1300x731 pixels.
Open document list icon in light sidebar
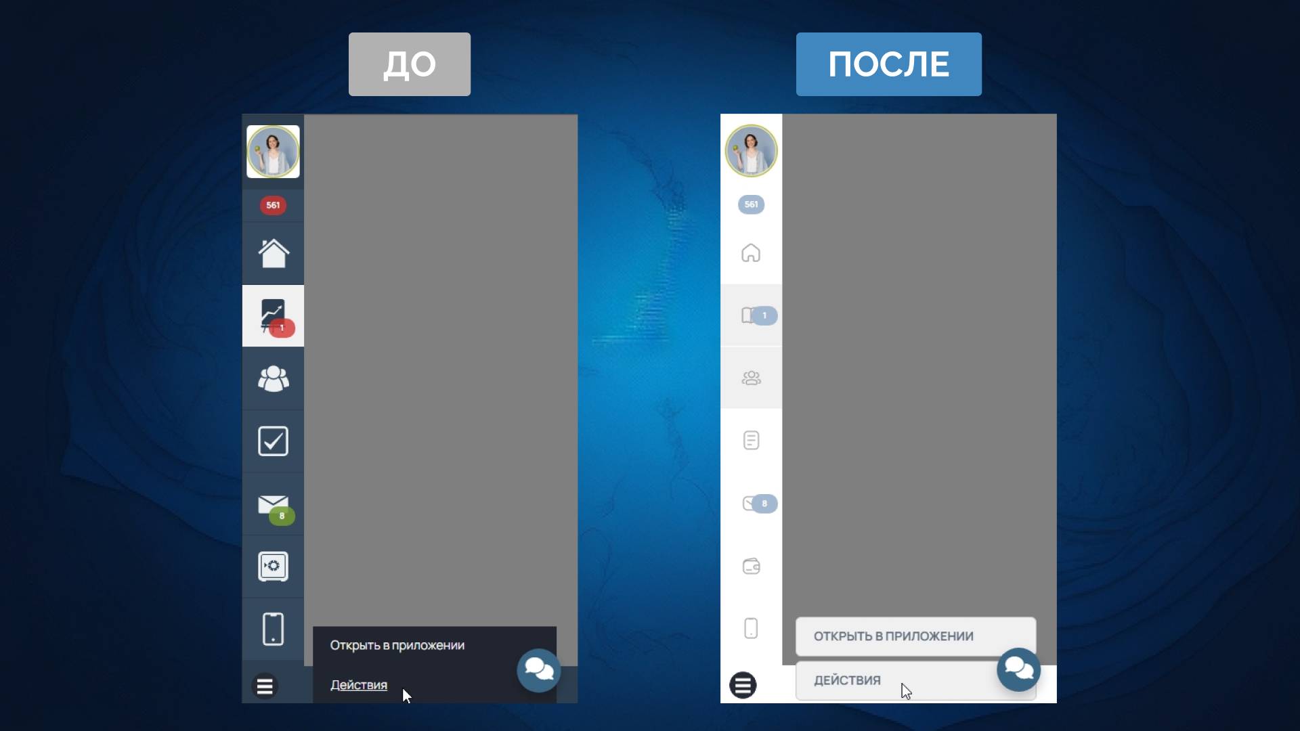click(751, 441)
